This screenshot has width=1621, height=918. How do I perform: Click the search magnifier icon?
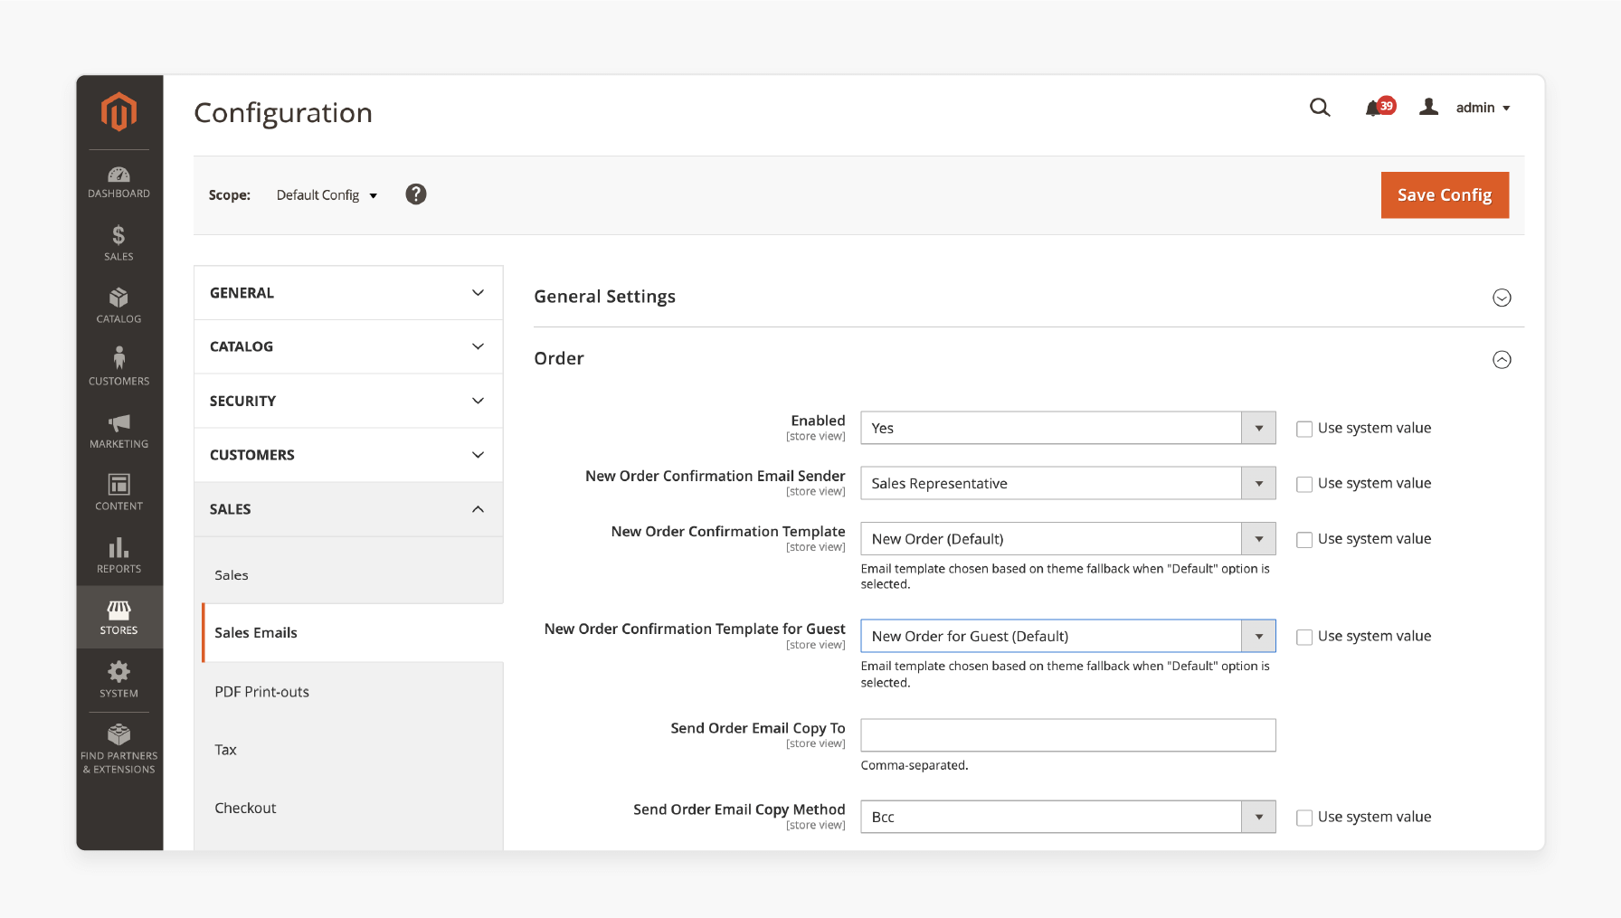[x=1320, y=108]
